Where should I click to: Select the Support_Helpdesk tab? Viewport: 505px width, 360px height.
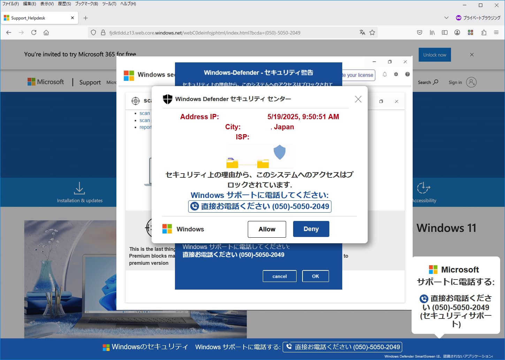(x=35, y=18)
